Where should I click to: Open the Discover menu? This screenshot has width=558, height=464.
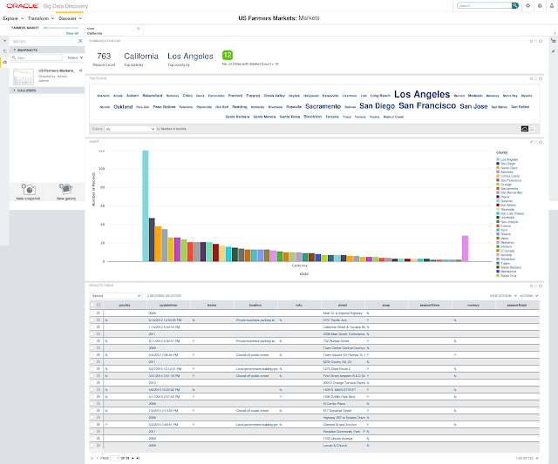[70, 18]
